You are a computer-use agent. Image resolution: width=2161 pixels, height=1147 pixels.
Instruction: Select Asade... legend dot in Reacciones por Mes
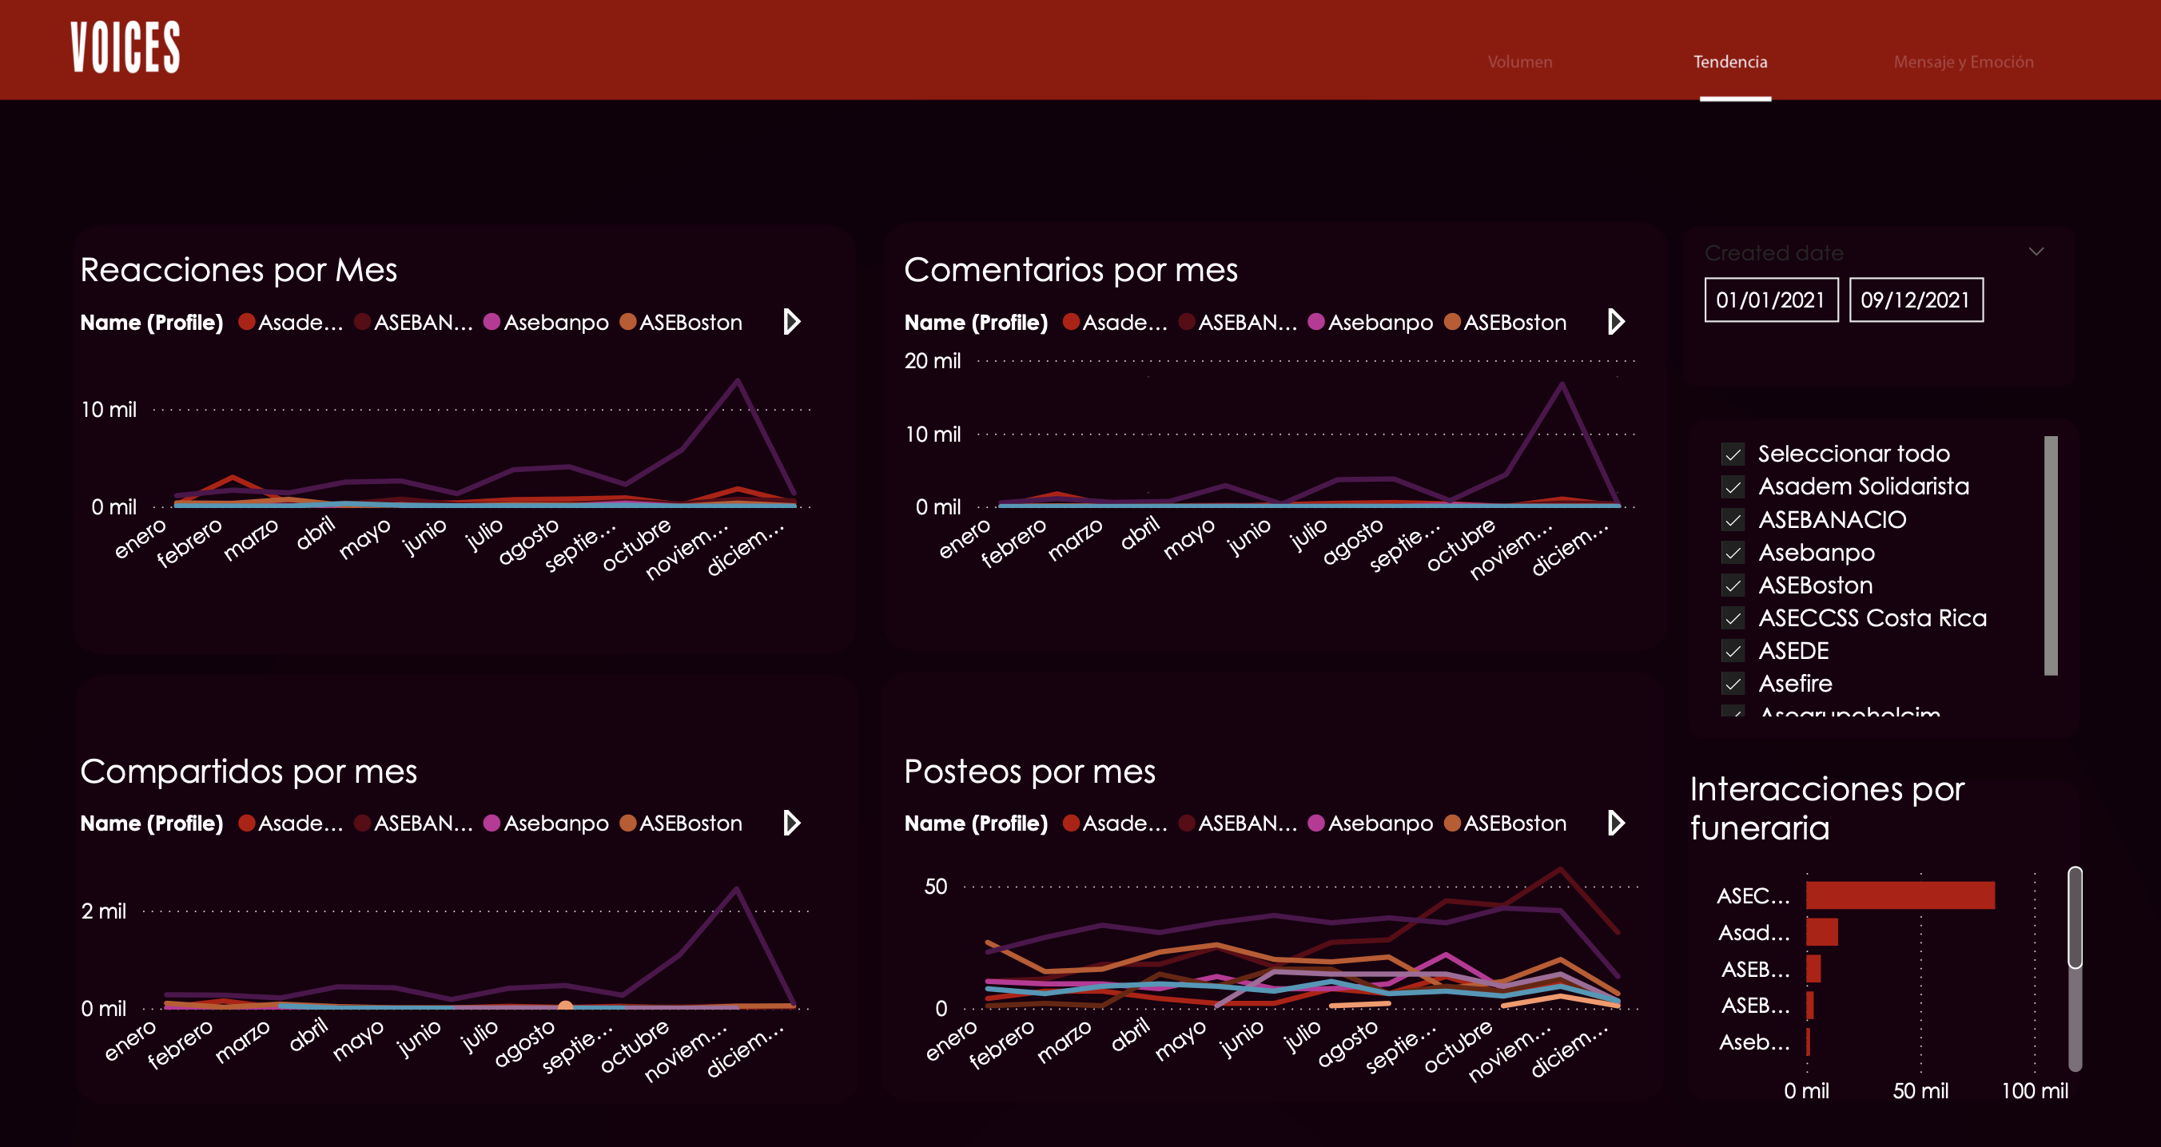click(x=247, y=322)
